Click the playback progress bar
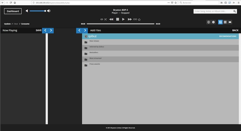 tap(121, 24)
